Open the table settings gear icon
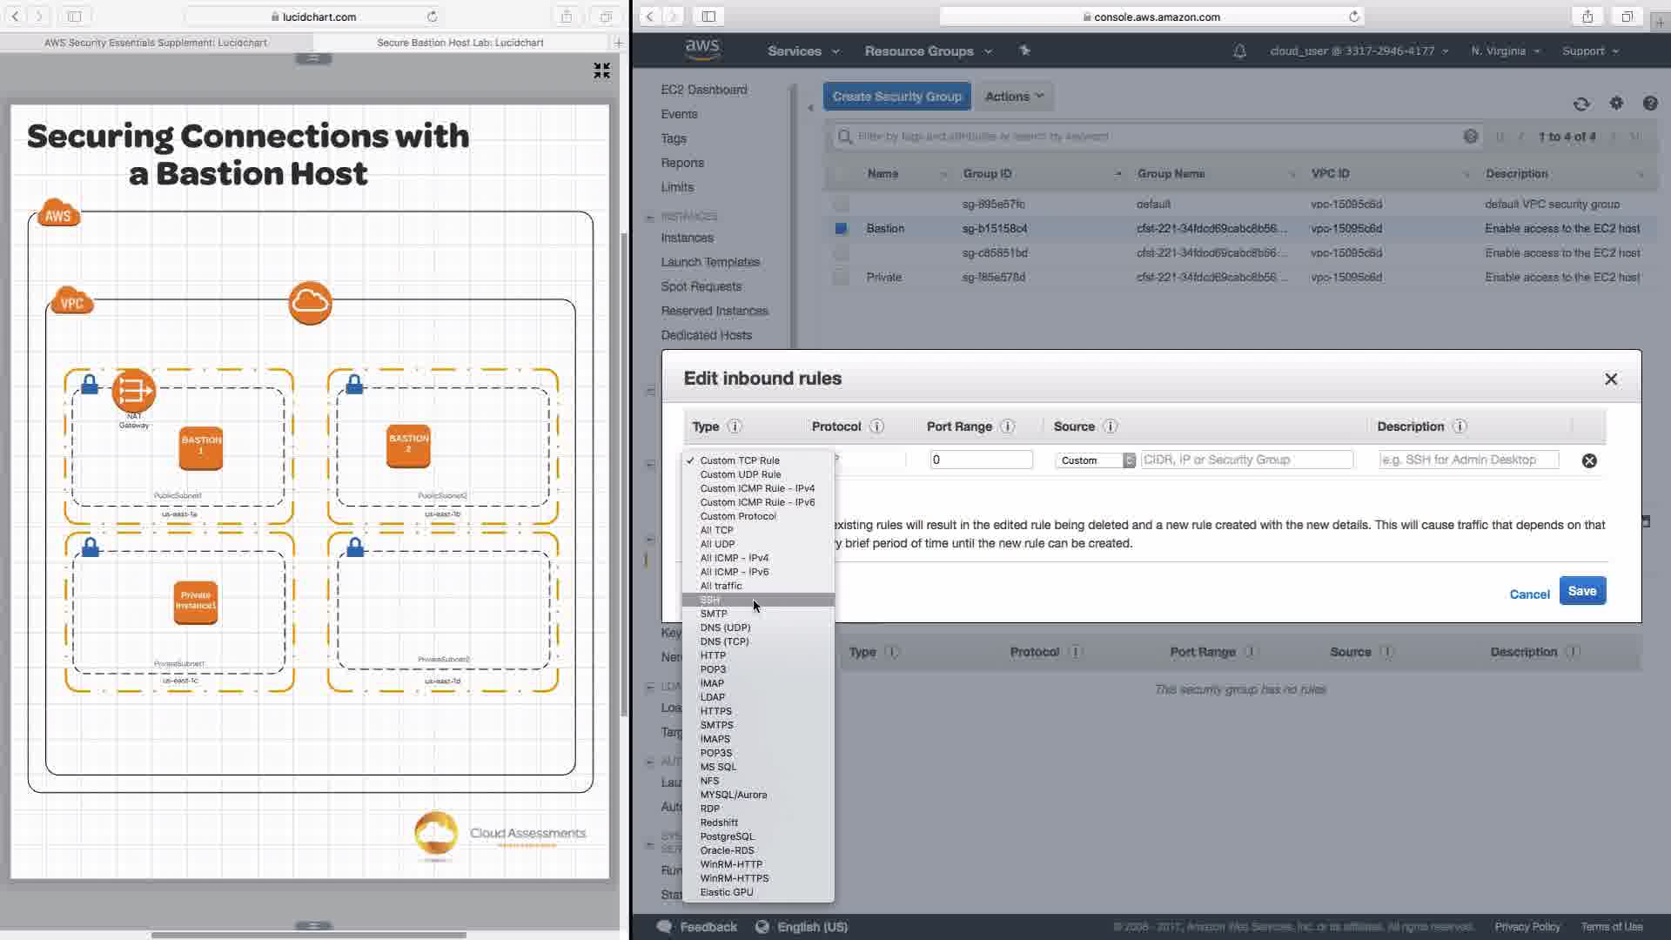The height and width of the screenshot is (940, 1671). coord(1616,104)
